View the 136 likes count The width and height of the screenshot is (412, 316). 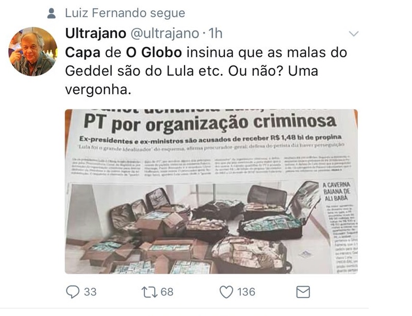coord(246,292)
